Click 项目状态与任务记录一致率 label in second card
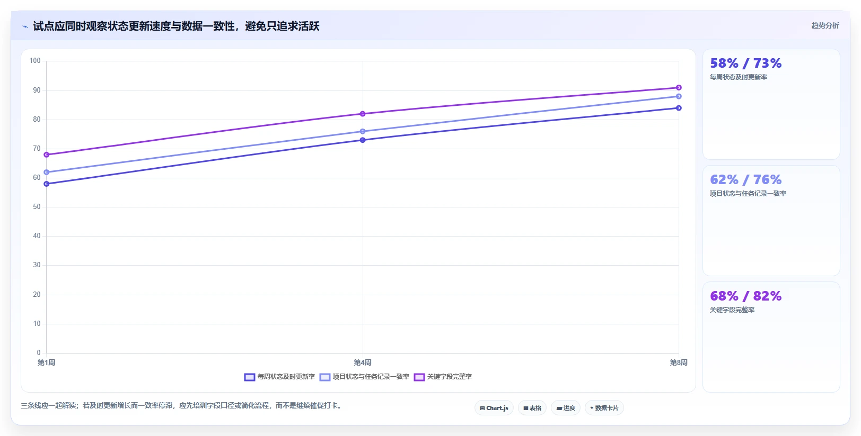This screenshot has height=436, width=861. [748, 194]
